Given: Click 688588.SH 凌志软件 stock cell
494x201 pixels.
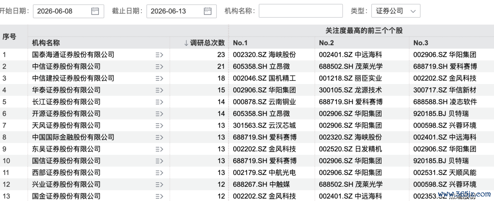Looking at the screenshot, I should click(445, 102).
